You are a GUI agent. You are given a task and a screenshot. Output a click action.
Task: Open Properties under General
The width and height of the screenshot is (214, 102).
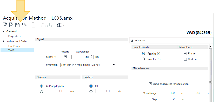14,36
